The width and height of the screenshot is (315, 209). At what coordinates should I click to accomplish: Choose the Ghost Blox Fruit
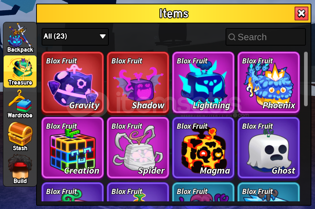click(x=269, y=148)
